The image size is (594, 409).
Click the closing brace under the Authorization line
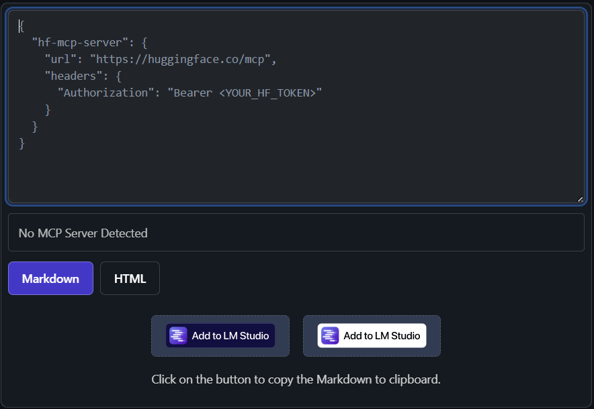pos(48,110)
